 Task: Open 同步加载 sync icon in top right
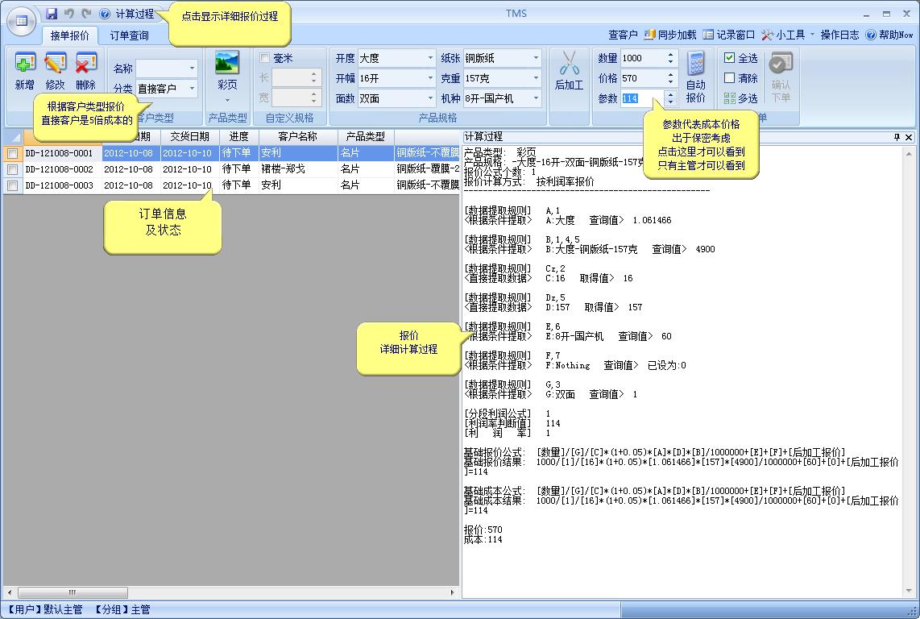[x=649, y=35]
